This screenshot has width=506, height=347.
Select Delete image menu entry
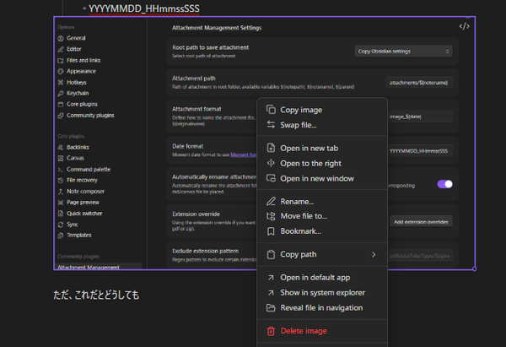click(x=322, y=331)
